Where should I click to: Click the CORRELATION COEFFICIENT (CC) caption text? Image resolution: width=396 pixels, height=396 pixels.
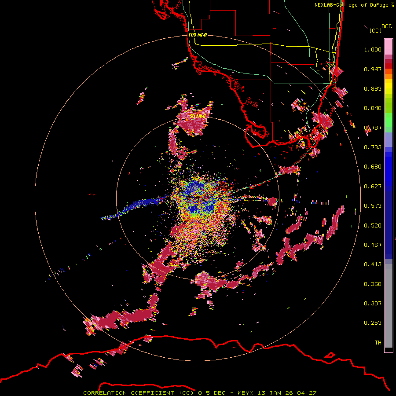139,393
